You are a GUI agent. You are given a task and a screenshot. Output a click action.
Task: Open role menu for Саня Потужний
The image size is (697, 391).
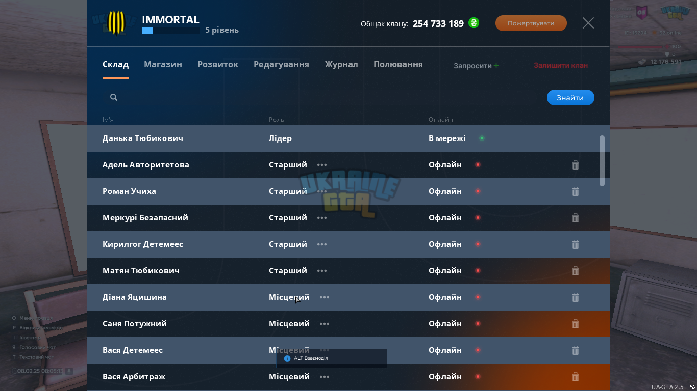[x=325, y=324]
